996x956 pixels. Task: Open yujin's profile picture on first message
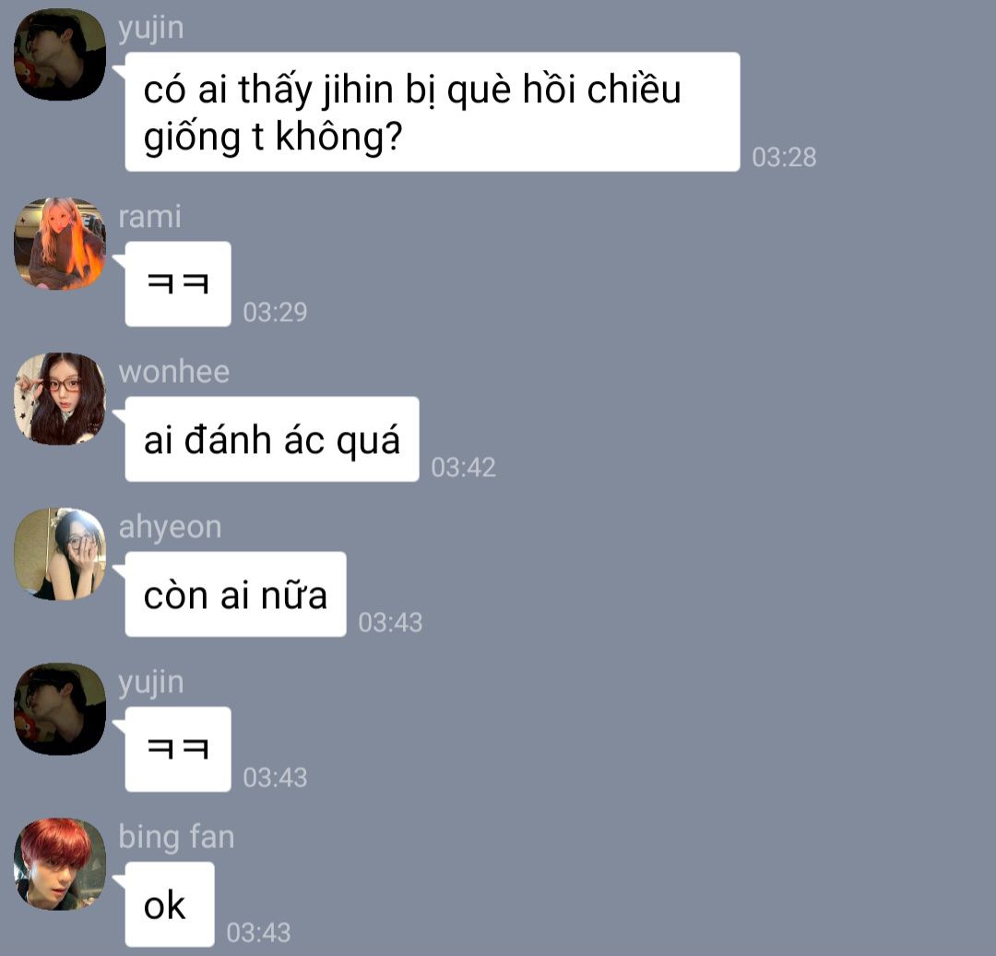(x=60, y=54)
